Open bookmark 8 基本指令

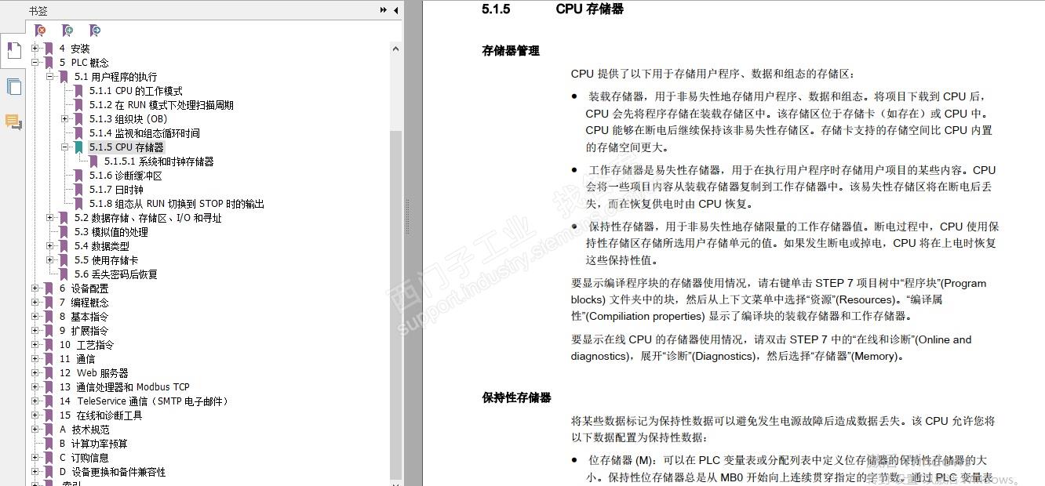click(x=84, y=317)
